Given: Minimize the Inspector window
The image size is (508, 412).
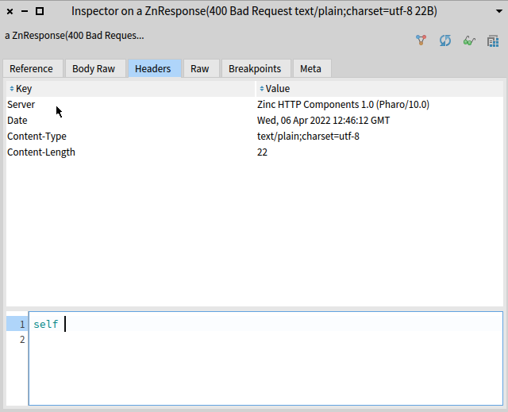Looking at the screenshot, I should (25, 11).
